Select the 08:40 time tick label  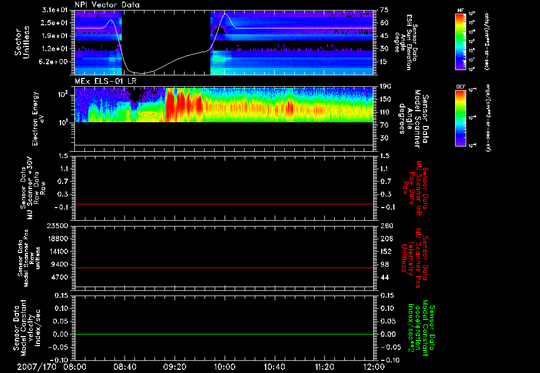(x=124, y=367)
